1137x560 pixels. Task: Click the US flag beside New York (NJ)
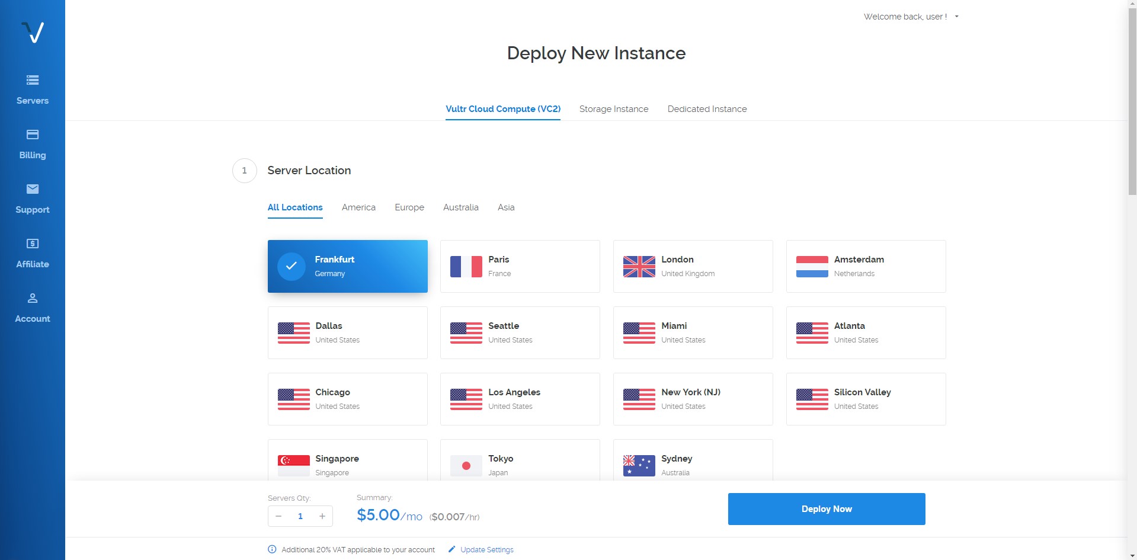point(639,399)
